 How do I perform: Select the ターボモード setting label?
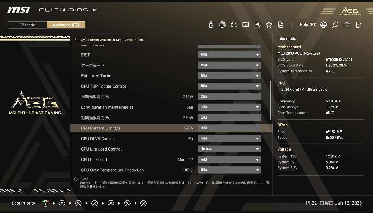pos(93,66)
